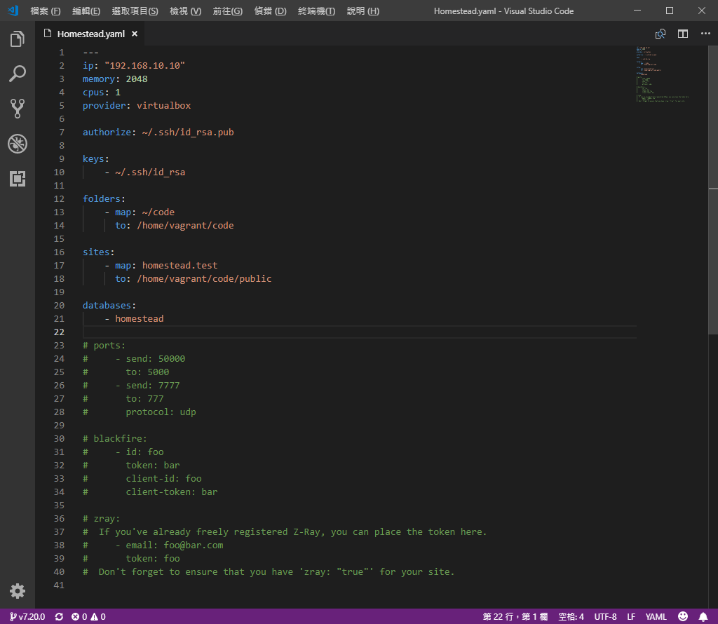Click the 空格: 4 indentation setting
This screenshot has height=624, width=718.
click(571, 617)
